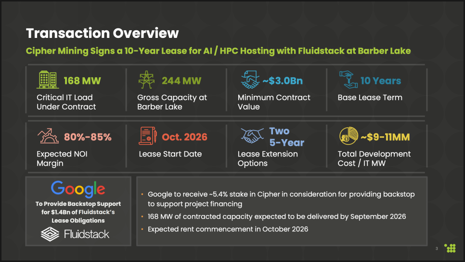Click the Cipher logo in bottom corner

(x=450, y=248)
